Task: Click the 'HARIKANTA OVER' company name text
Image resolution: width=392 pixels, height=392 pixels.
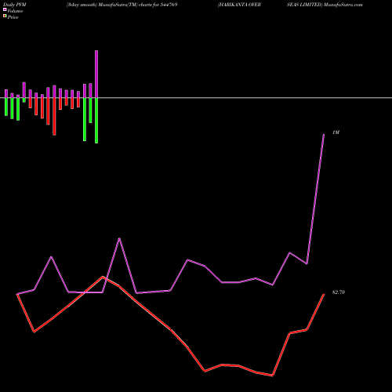Action: (239, 5)
